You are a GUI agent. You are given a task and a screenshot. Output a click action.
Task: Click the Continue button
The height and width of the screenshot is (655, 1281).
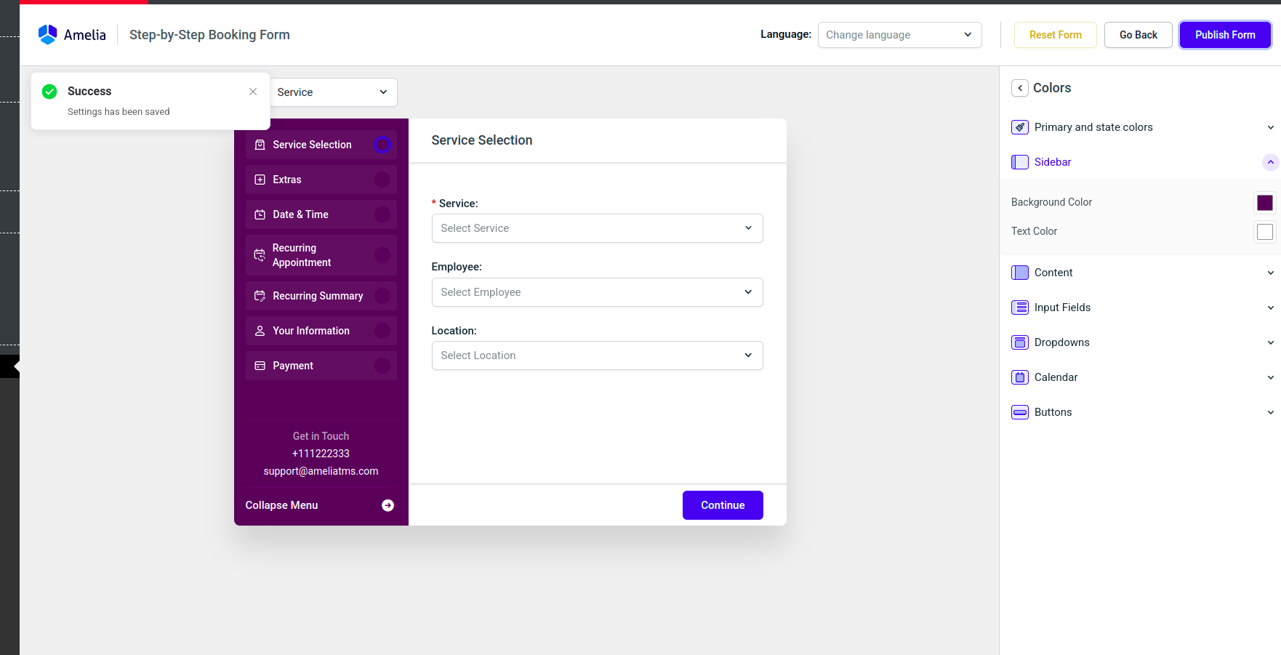click(x=722, y=505)
